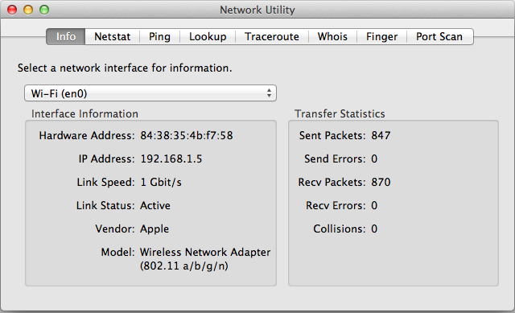Click the link speed value 1 Gbit/s
This screenshot has width=515, height=313.
pos(161,182)
